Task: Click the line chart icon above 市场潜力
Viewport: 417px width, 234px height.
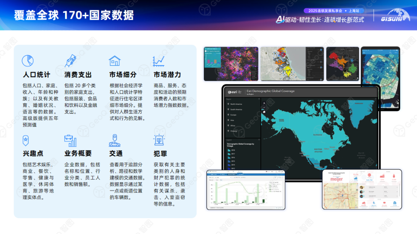Action: [x=159, y=61]
